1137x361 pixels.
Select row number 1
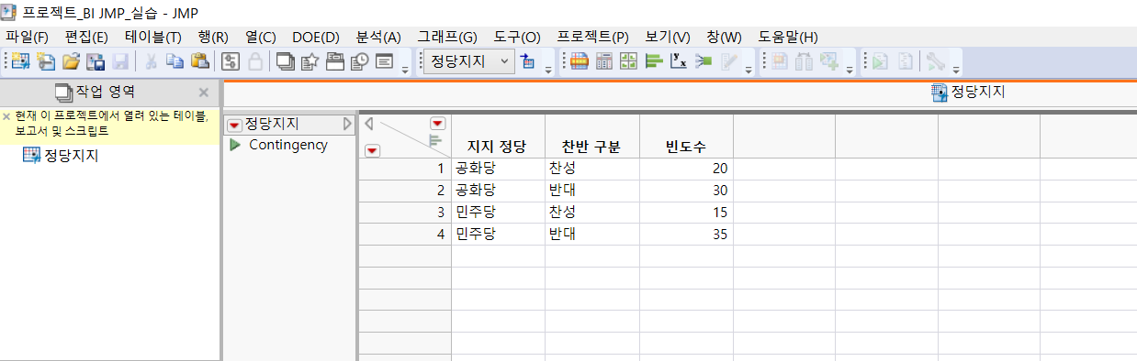(404, 169)
